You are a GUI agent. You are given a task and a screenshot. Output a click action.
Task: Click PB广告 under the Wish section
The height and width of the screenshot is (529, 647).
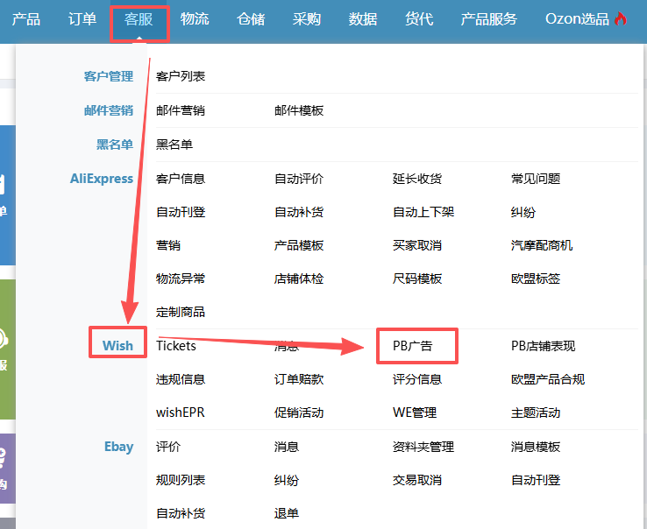(413, 346)
